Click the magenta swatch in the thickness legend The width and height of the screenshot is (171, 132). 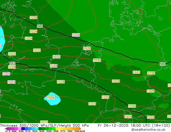(16, 128)
